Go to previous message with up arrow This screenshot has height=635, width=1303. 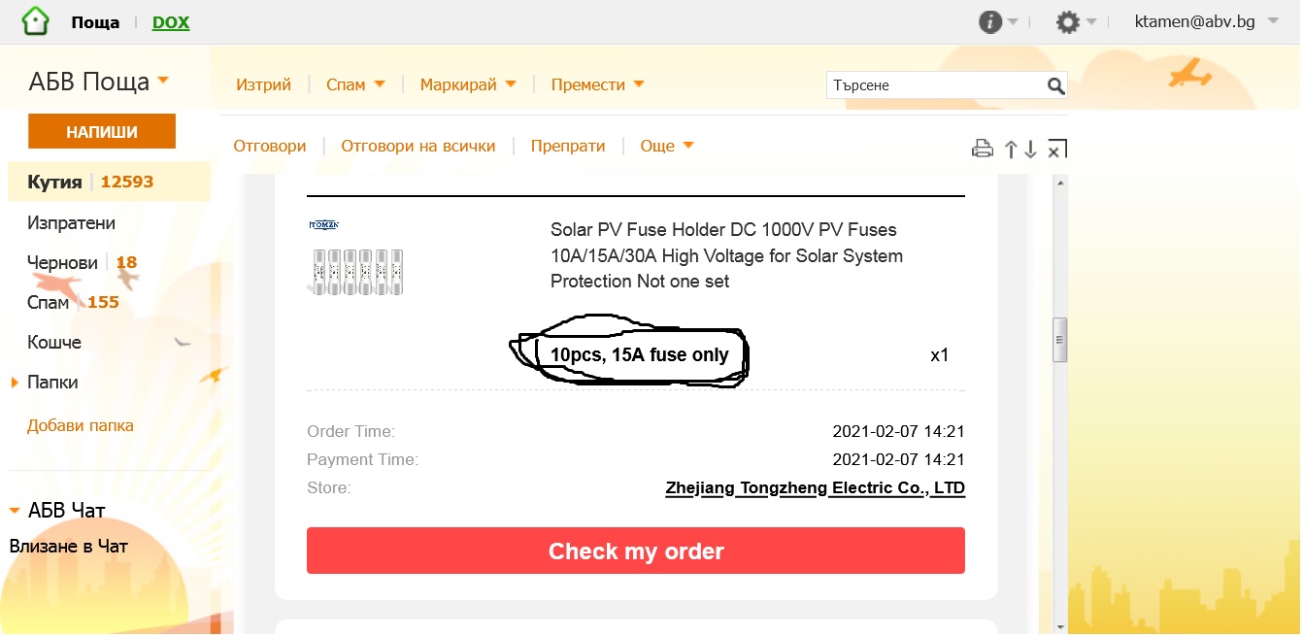1011,149
